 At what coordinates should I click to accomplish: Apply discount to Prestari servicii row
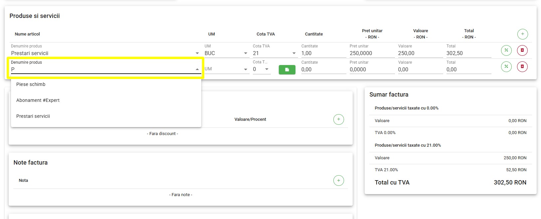coord(506,50)
